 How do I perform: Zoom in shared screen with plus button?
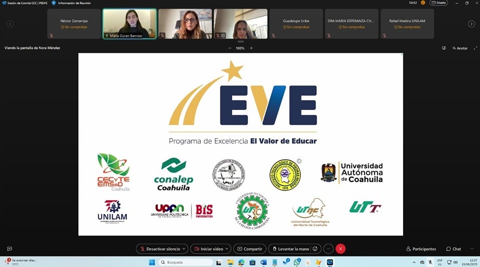click(x=251, y=48)
